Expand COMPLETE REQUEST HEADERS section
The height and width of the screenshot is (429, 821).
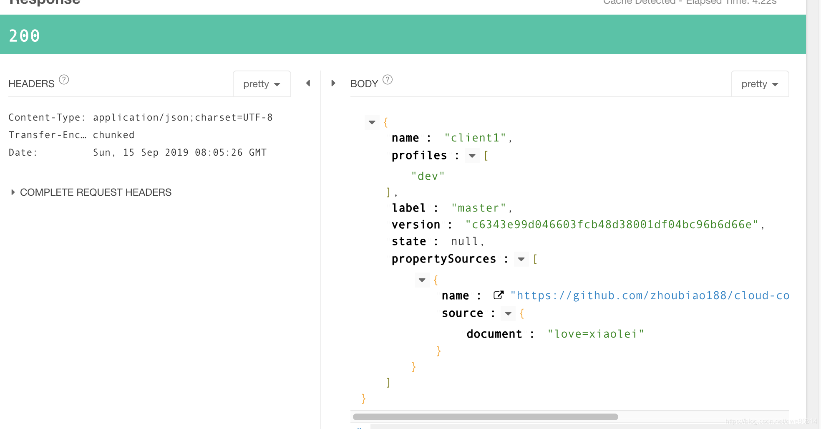(91, 192)
